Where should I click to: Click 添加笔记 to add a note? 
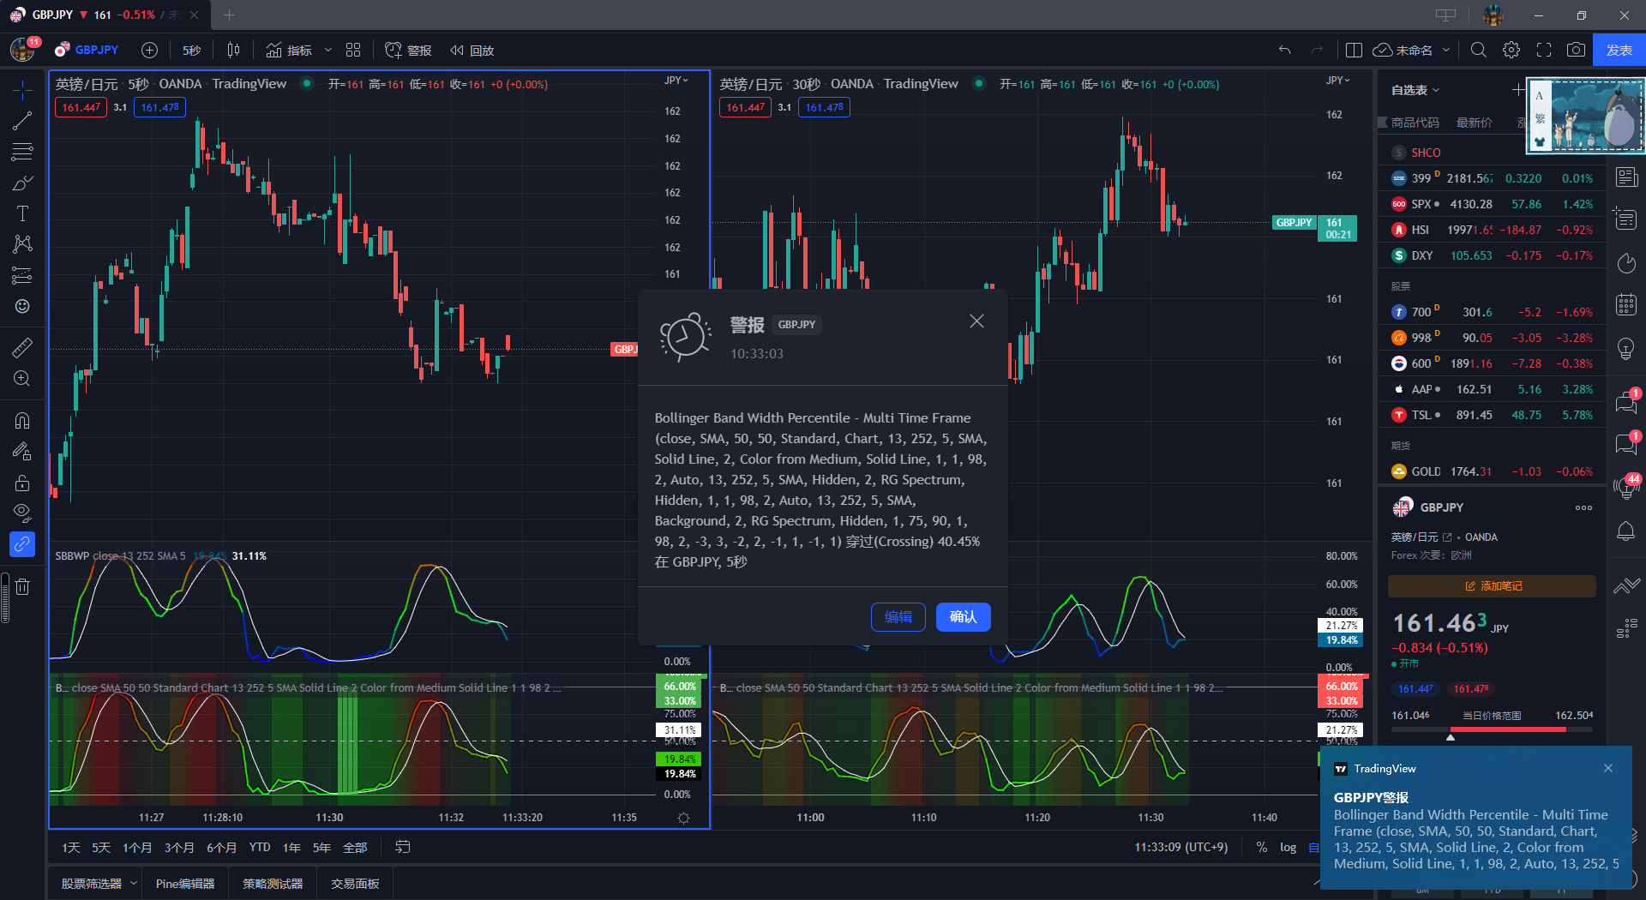tap(1492, 586)
